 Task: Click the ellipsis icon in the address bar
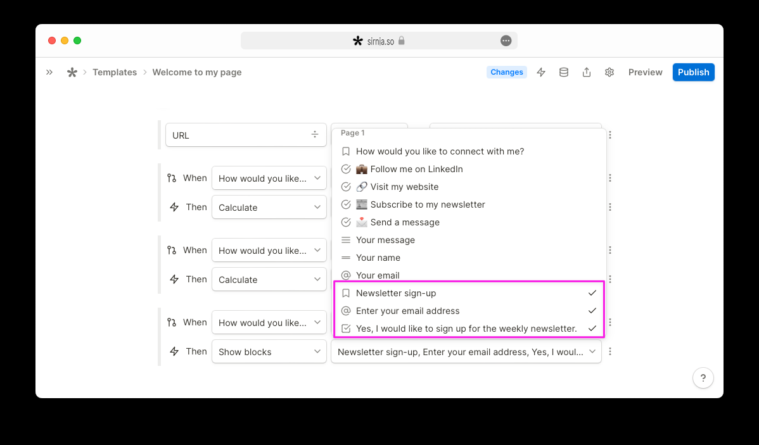coord(506,41)
